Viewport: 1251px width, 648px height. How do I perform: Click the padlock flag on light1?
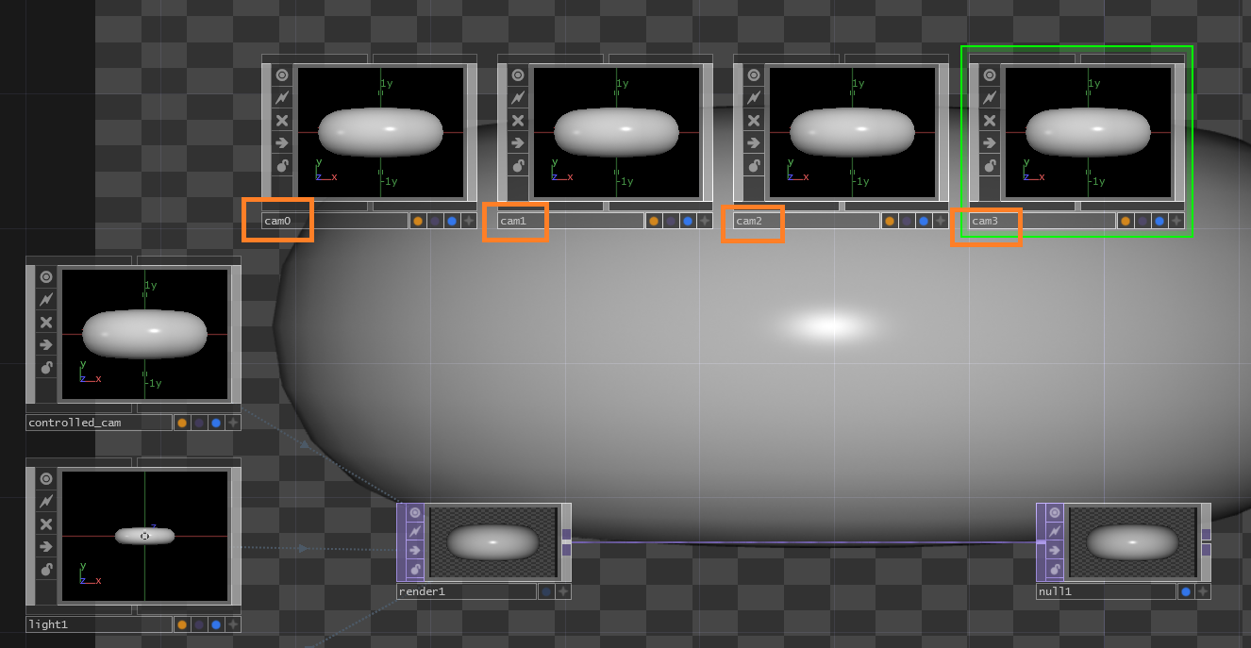coord(45,569)
